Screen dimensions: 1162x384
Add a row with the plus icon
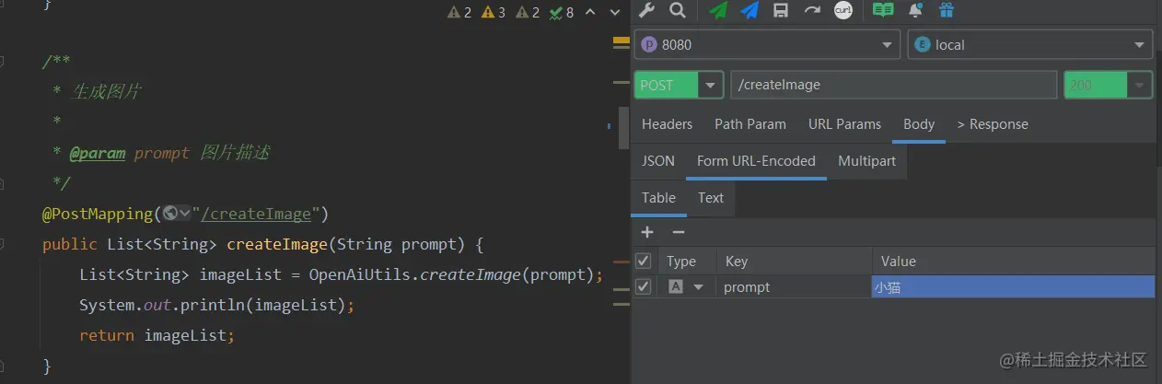tap(647, 232)
